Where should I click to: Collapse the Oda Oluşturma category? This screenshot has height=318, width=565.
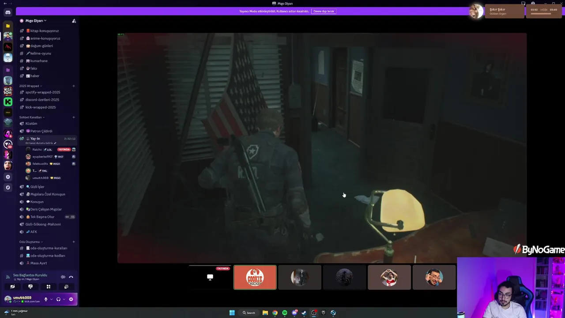click(31, 242)
